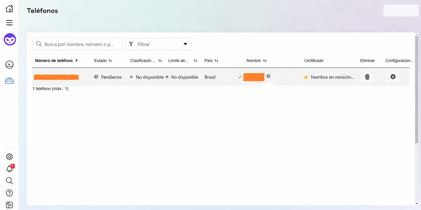Open phone configuration gear button in row
The image size is (421, 210).
point(393,77)
